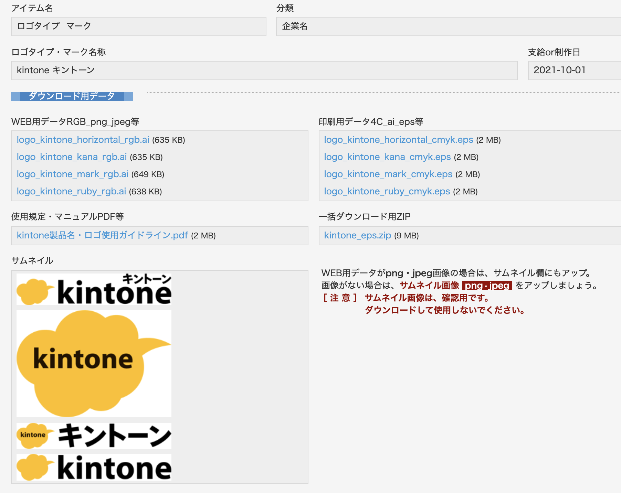Click the red png・jpeg badge
This screenshot has width=621, height=493.
click(x=487, y=286)
